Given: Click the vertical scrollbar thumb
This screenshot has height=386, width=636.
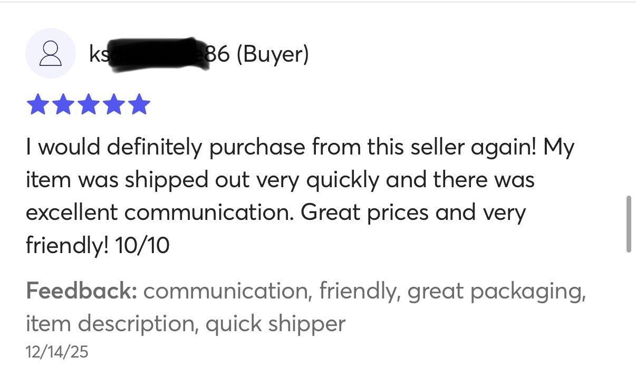Looking at the screenshot, I should tap(628, 224).
